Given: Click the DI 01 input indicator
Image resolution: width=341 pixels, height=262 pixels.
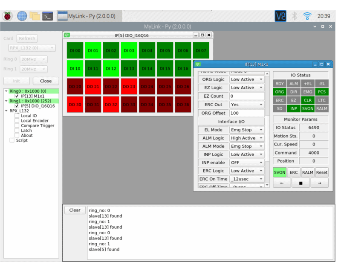Looking at the screenshot, I should point(93,50).
